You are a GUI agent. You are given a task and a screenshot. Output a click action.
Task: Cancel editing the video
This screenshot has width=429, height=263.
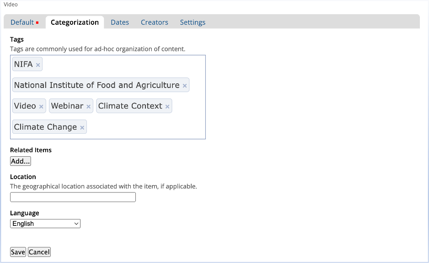point(39,252)
